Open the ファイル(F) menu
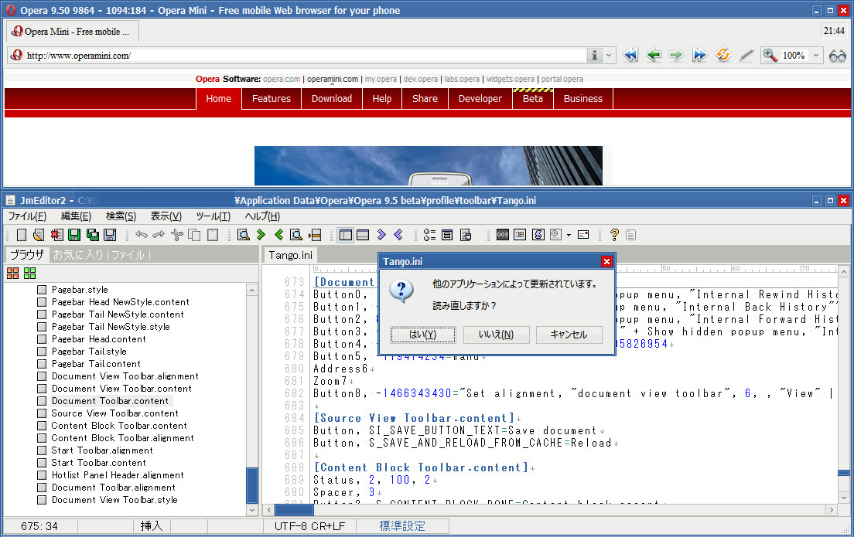The width and height of the screenshot is (854, 537). (27, 216)
